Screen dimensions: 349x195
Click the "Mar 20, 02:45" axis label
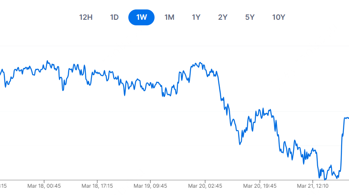pos(206,186)
